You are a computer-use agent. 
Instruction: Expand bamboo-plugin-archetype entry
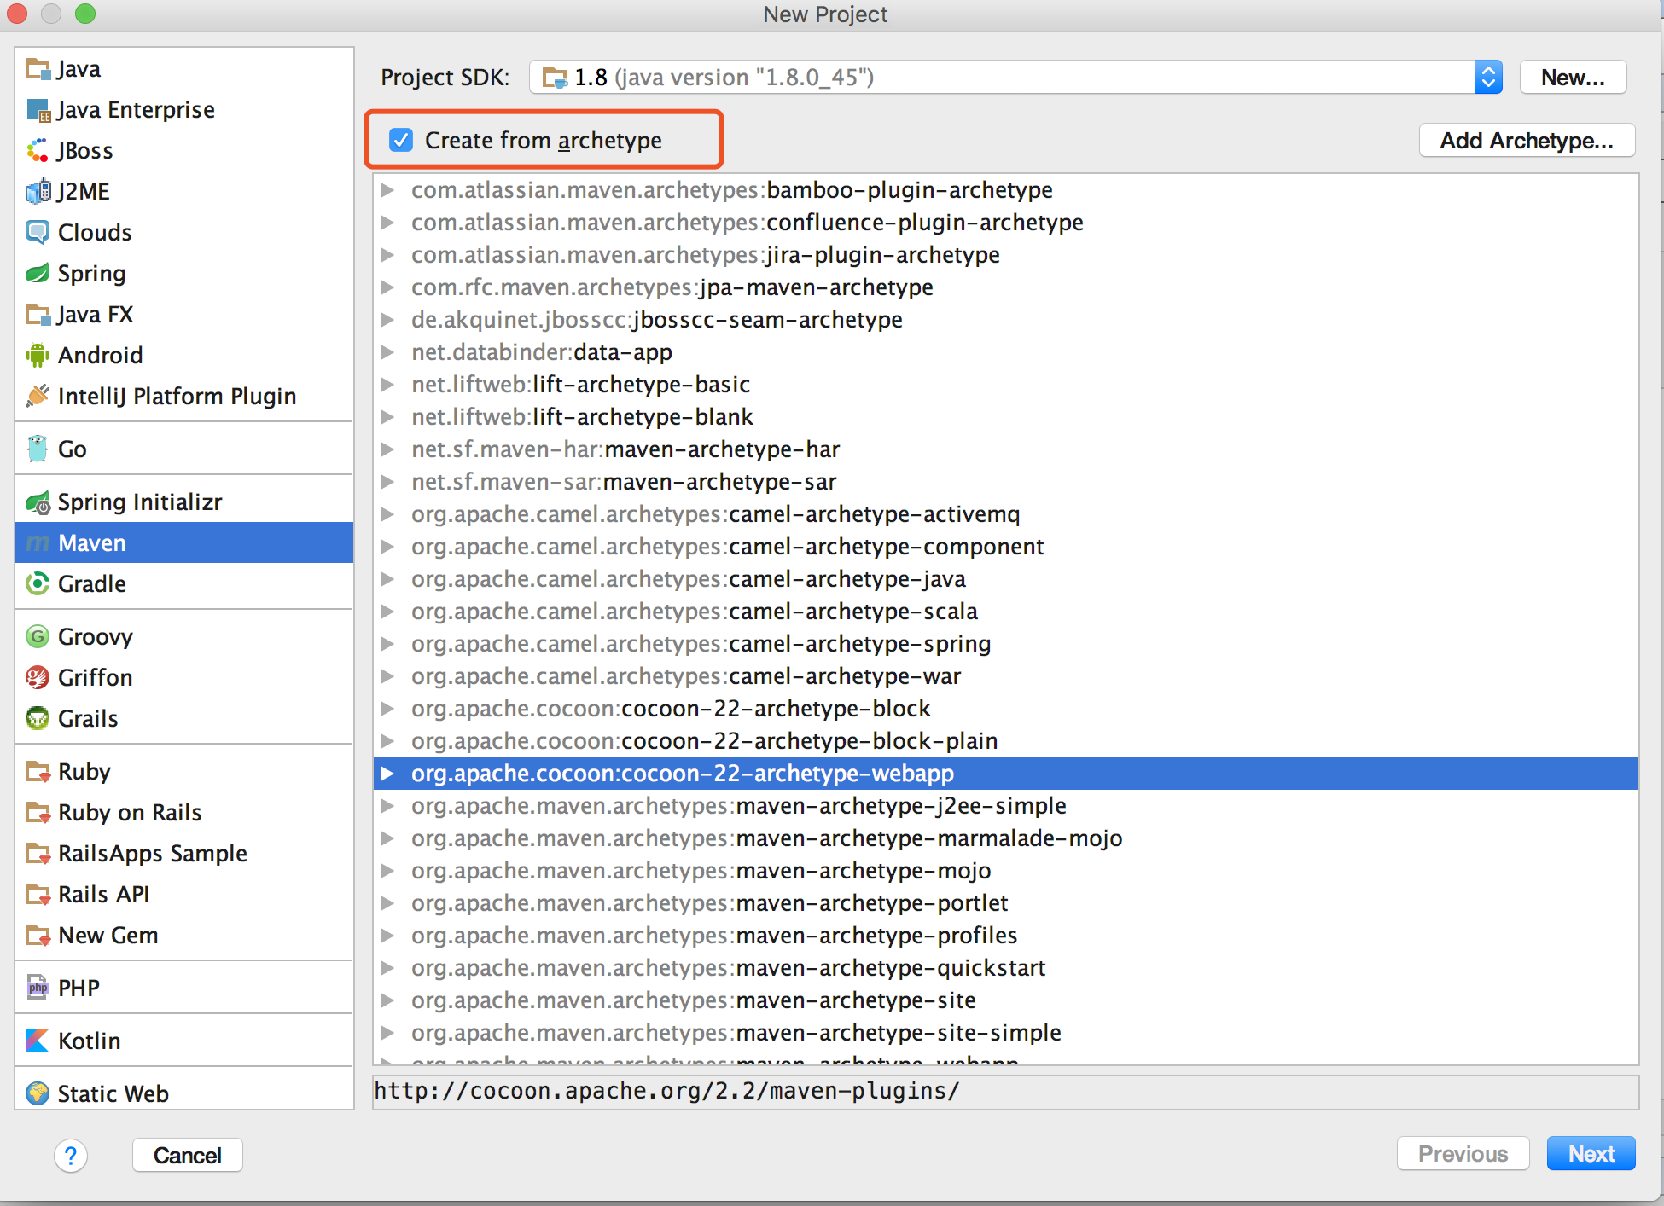pos(387,189)
